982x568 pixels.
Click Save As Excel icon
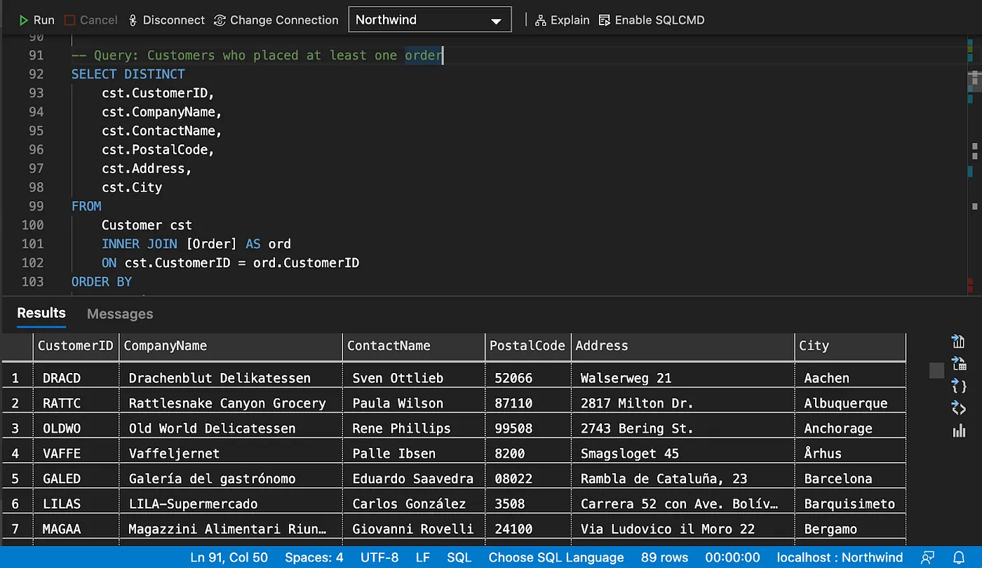(x=958, y=364)
